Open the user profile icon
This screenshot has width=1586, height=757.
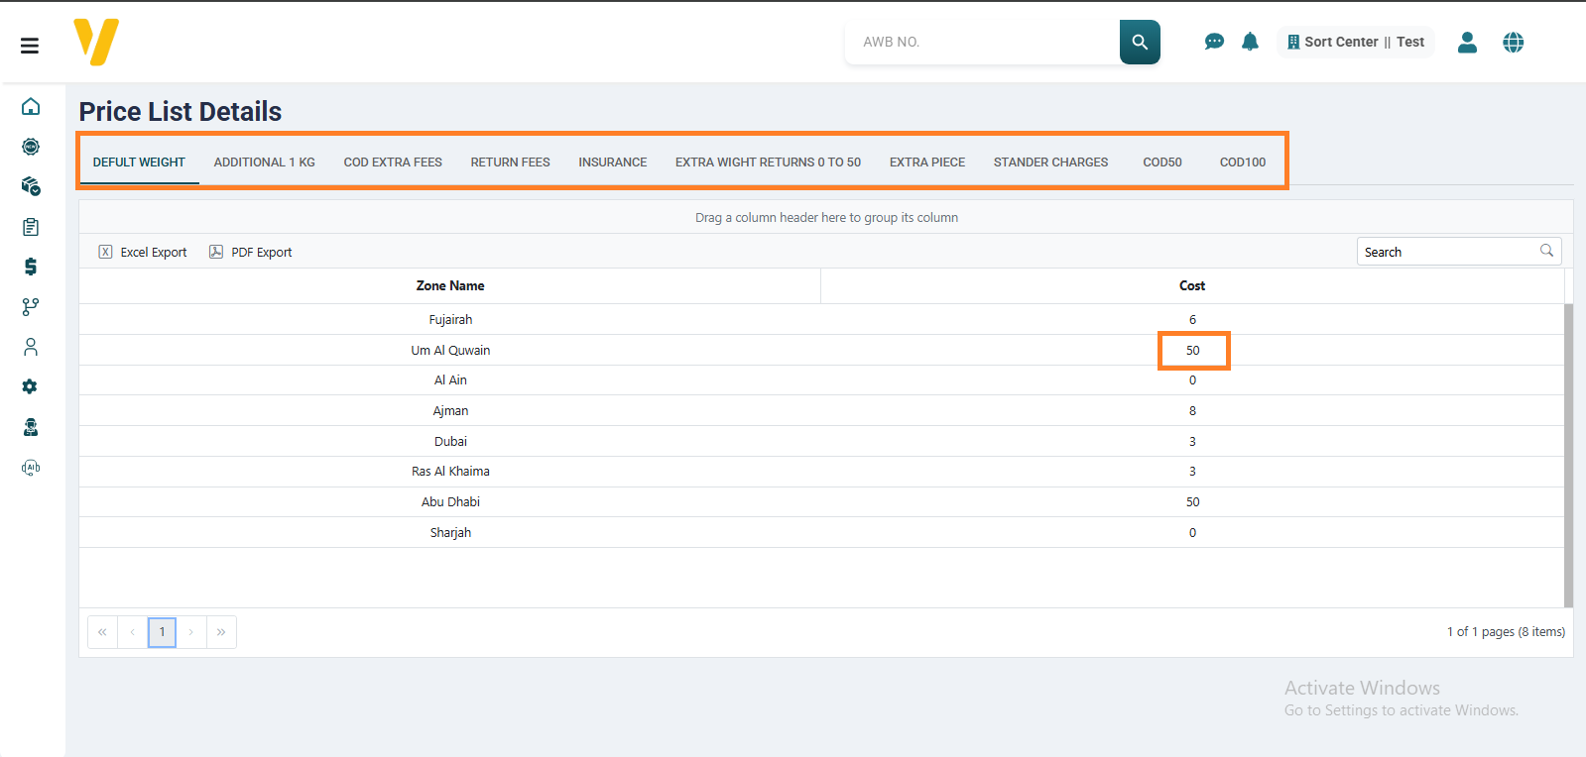(x=1467, y=42)
